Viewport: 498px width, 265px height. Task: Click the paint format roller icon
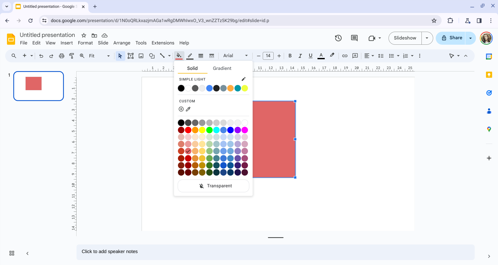click(x=72, y=56)
